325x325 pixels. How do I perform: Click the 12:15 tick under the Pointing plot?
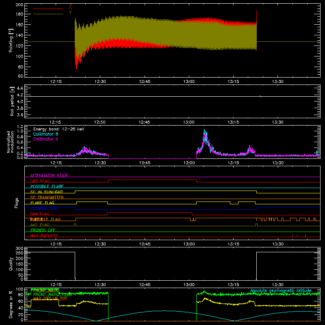56,82
